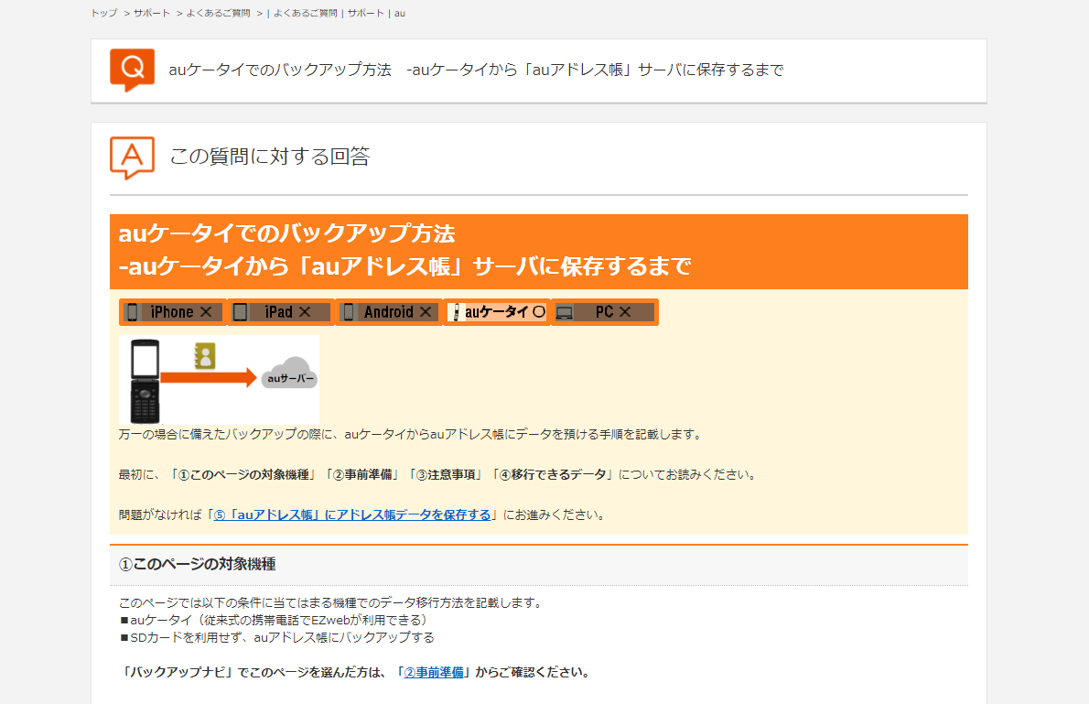Click the bold text 「バックアップナビ」でこのページを選んだ方は
This screenshot has width=1089, height=704.
[252, 673]
